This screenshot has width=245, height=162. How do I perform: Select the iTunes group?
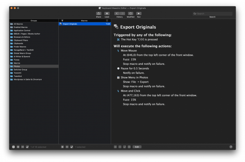click(x=34, y=60)
